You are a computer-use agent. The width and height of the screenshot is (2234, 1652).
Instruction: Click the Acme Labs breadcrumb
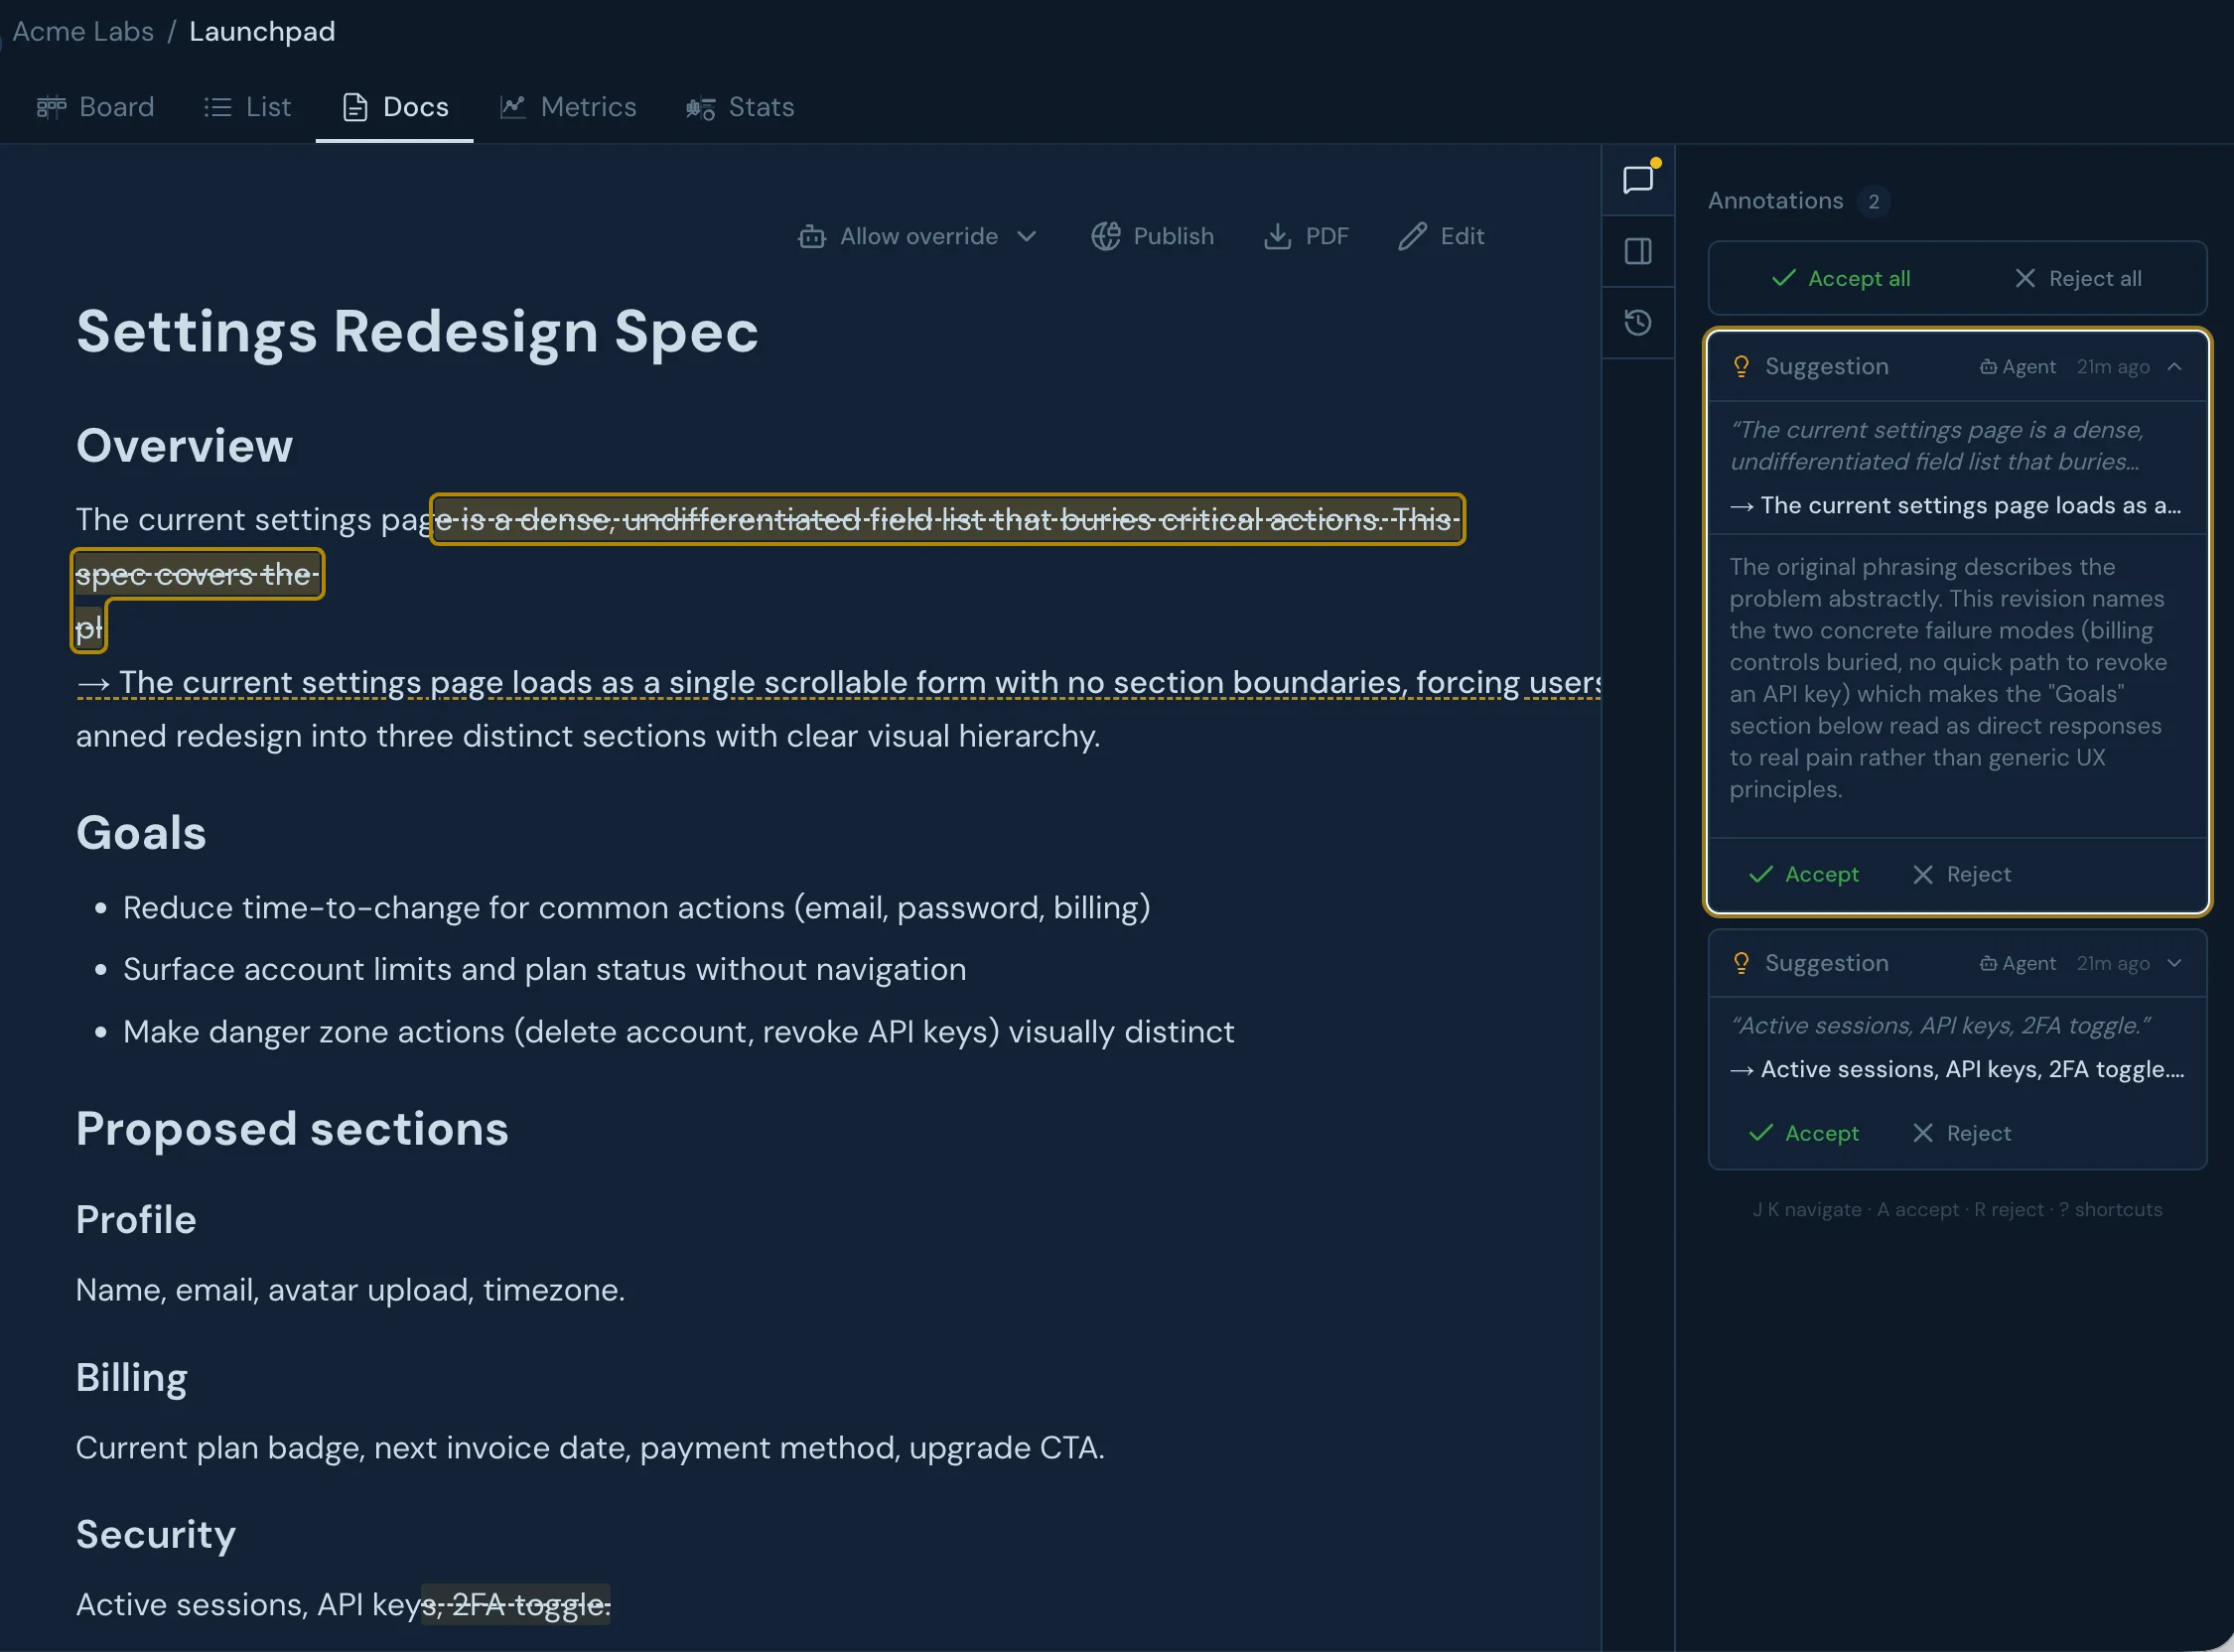pyautogui.click(x=83, y=31)
